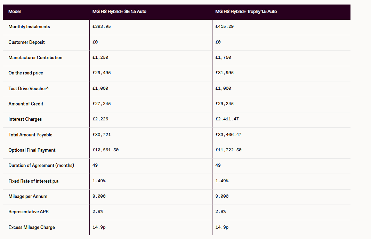Select the Mileage per Annum label
Viewport: 371px width, 239px height.
click(x=28, y=197)
